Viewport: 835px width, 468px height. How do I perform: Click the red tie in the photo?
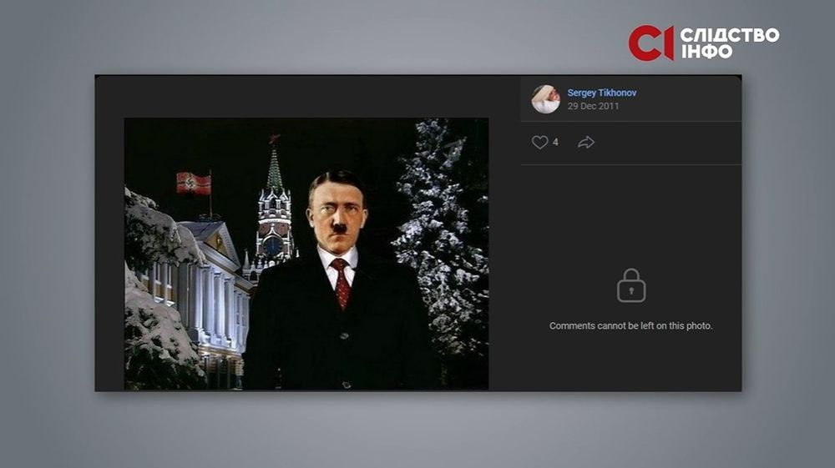[x=340, y=282]
